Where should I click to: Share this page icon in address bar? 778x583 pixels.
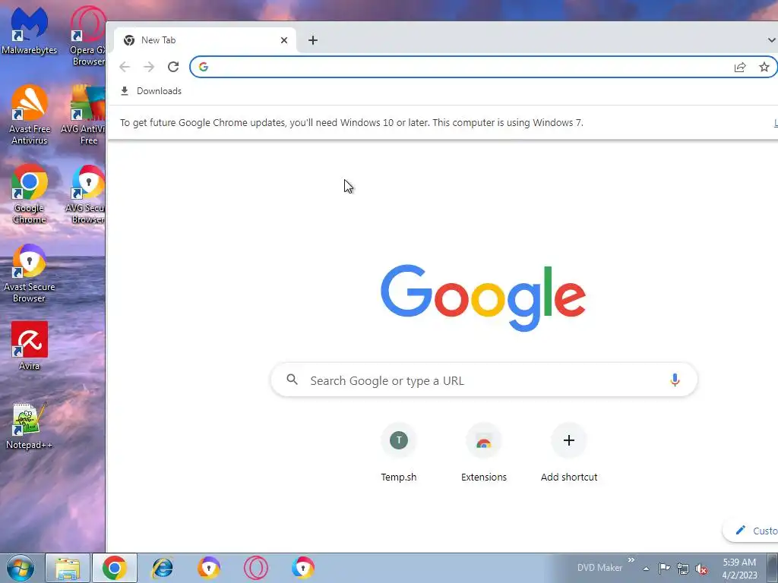(740, 67)
